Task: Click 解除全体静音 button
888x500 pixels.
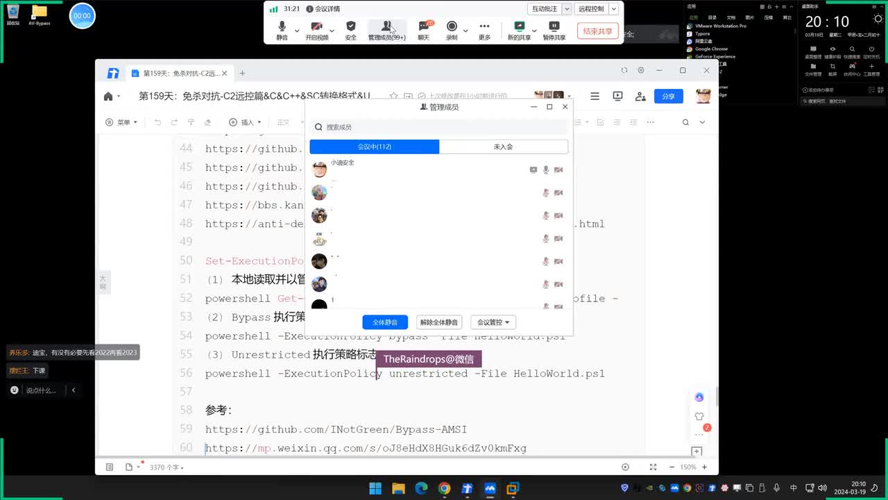Action: pyautogui.click(x=439, y=322)
